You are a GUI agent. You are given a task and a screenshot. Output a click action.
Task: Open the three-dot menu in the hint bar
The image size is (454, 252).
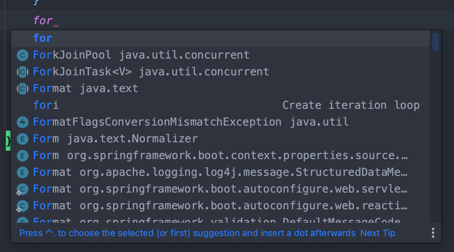433,233
